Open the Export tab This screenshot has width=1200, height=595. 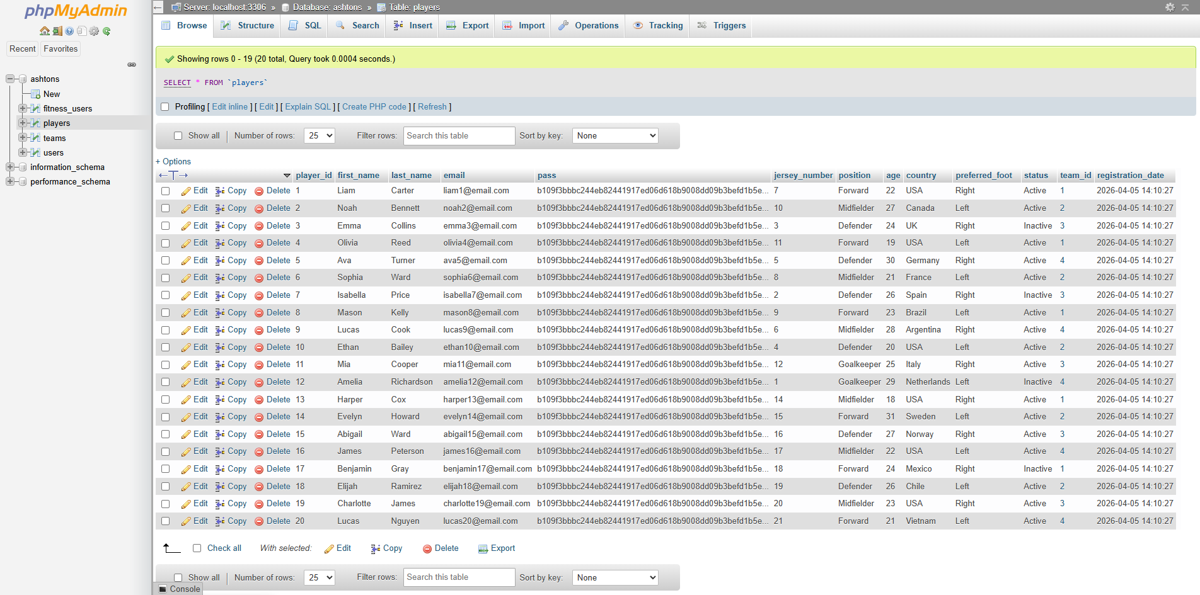click(468, 26)
